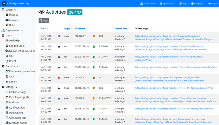Click gears icon beside Log Document conversions
Viewport: 219px width, 125px height.
(x=7, y=51)
